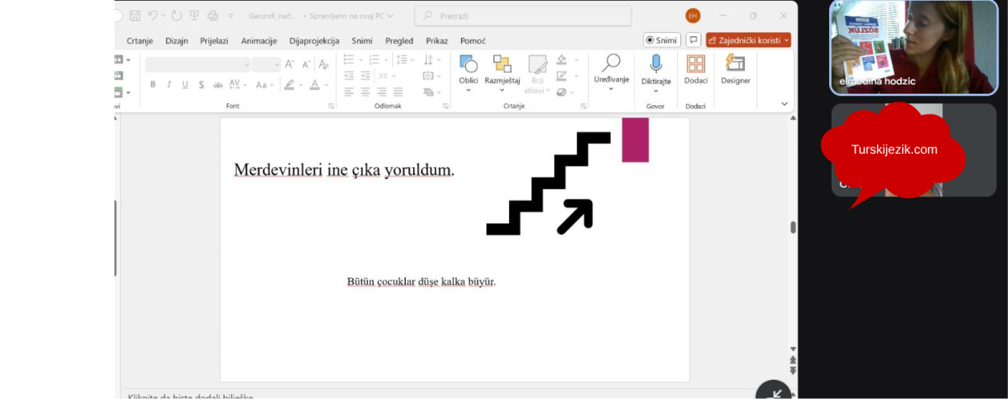The width and height of the screenshot is (1008, 420).
Task: Switch to the Animacije tab
Action: 259,40
